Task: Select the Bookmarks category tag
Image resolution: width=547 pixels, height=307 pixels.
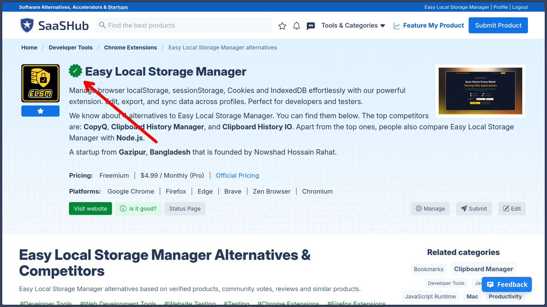Action: [x=428, y=269]
